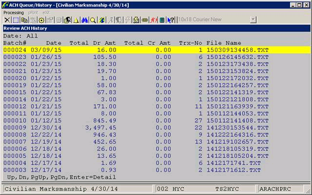Click the Review ACH History header bar
The height and width of the screenshot is (195, 312).
tap(156, 28)
